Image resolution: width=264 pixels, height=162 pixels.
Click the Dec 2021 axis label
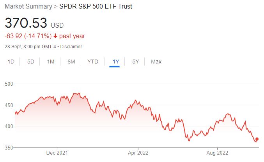57,153
